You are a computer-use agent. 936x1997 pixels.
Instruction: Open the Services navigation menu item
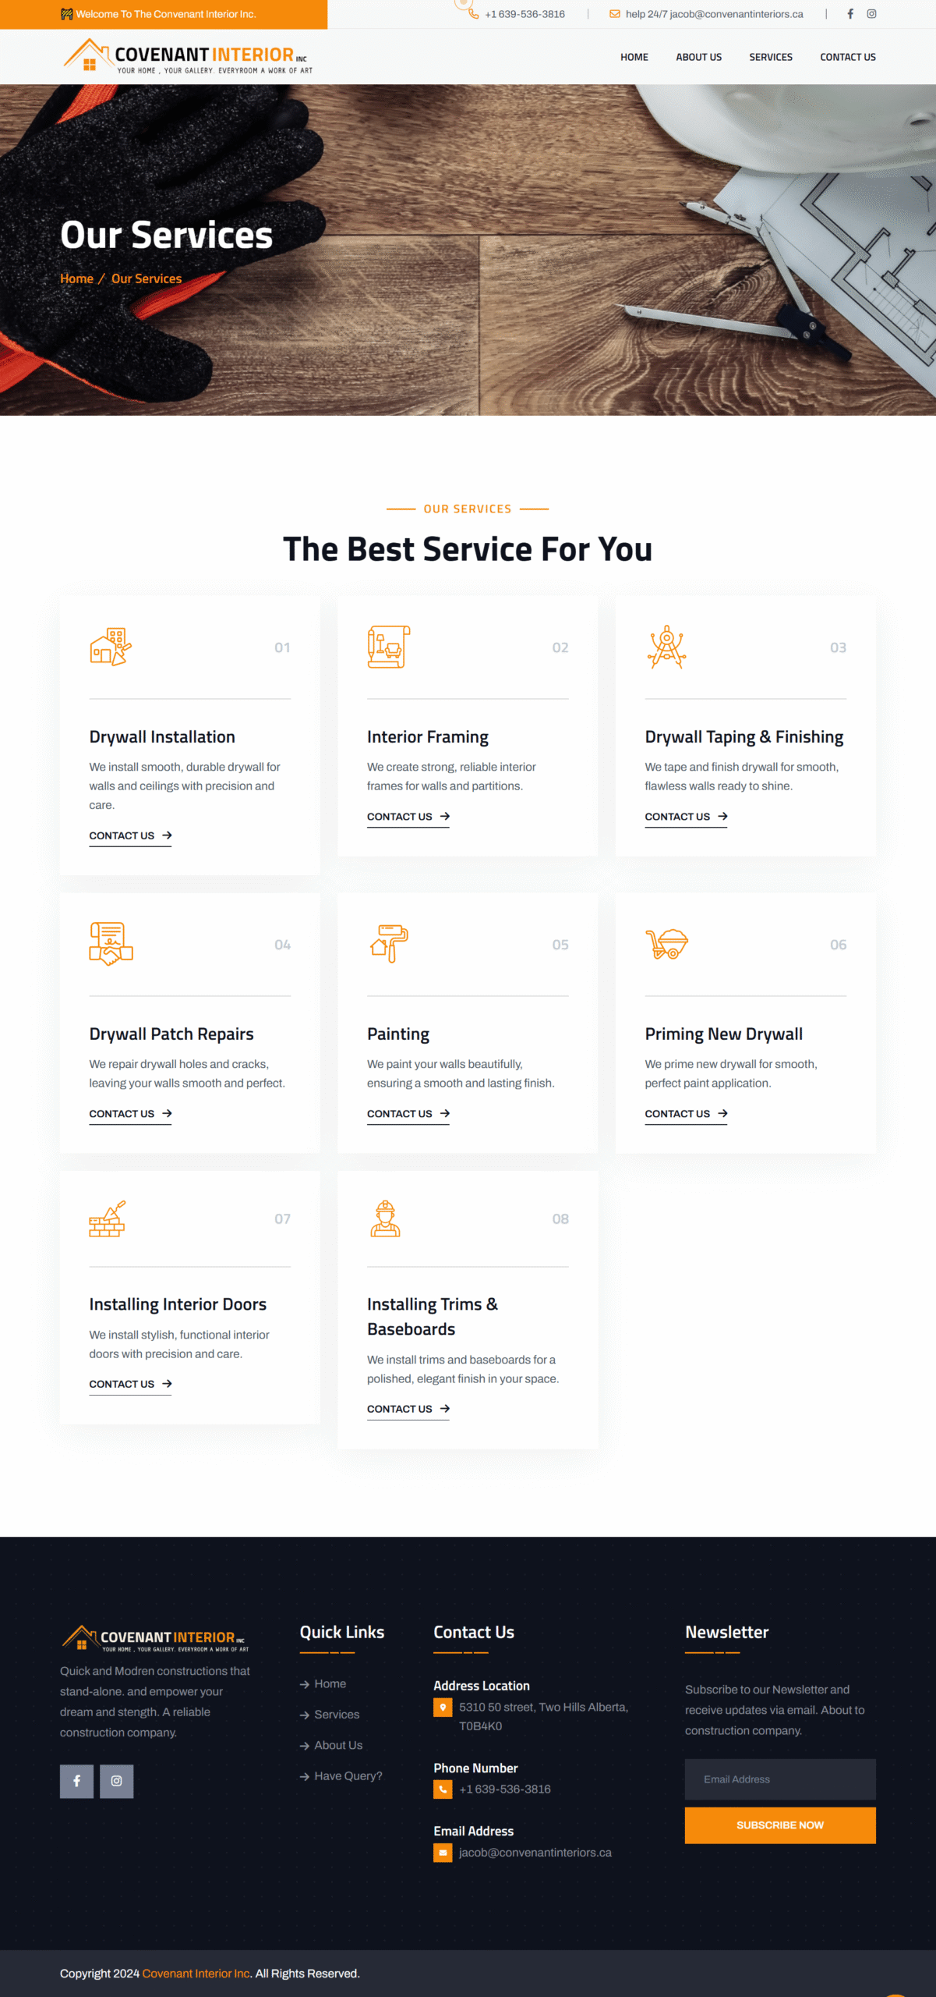771,57
